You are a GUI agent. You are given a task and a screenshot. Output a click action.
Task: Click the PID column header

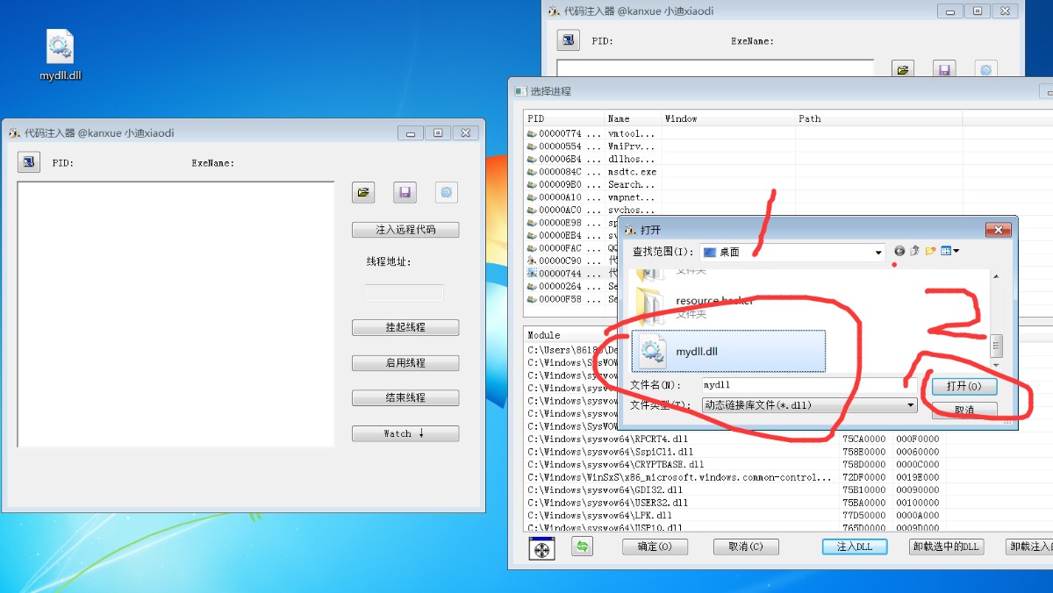tap(564, 118)
